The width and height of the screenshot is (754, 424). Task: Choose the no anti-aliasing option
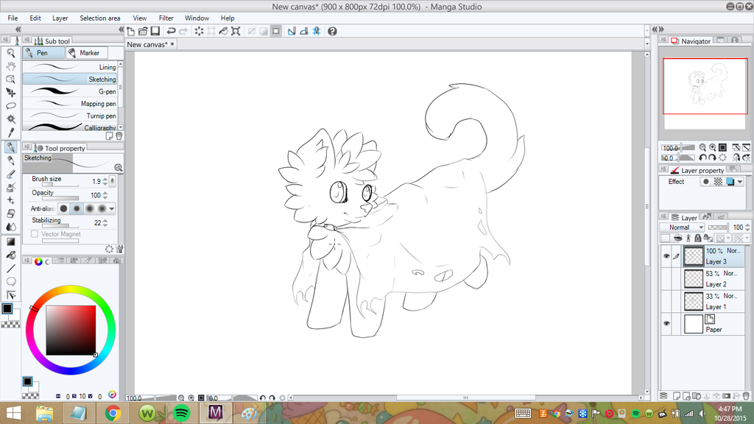pyautogui.click(x=64, y=208)
